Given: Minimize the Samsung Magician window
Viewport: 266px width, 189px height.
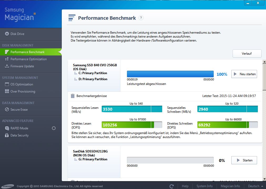Looking at the screenshot, I should 248,3.
